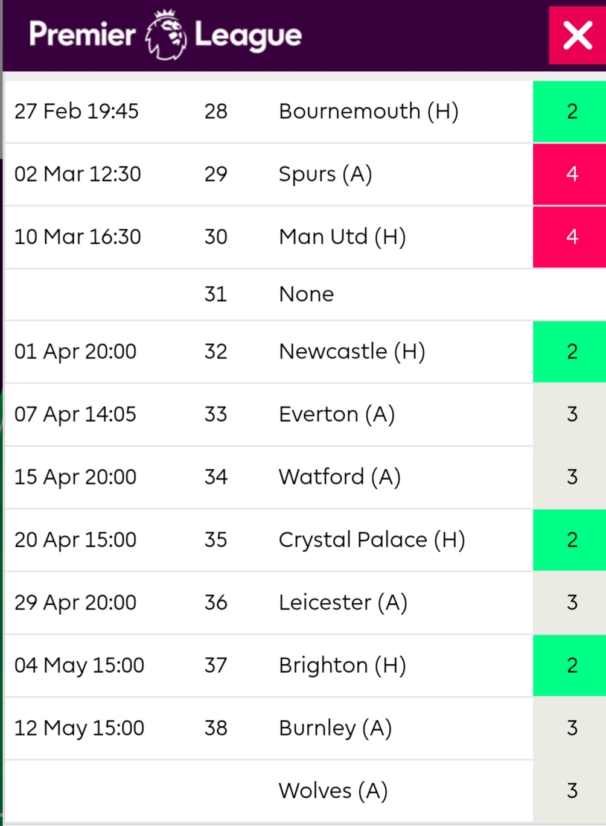Click the grey difficulty 3 for Everton

570,415
